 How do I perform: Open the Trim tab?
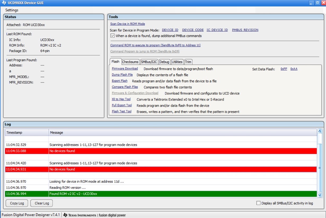coord(188,62)
